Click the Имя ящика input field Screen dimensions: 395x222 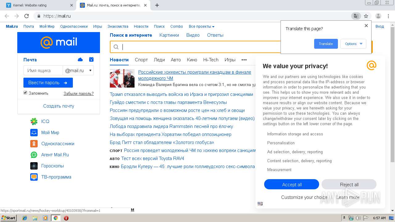coord(43,71)
